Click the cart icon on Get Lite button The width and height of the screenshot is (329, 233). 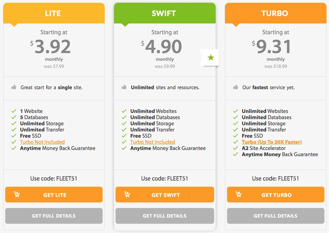point(17,194)
